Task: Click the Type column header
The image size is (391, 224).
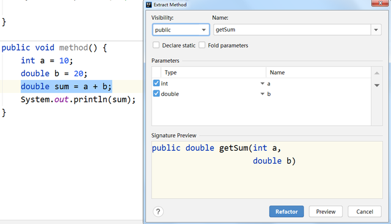Action: point(213,73)
